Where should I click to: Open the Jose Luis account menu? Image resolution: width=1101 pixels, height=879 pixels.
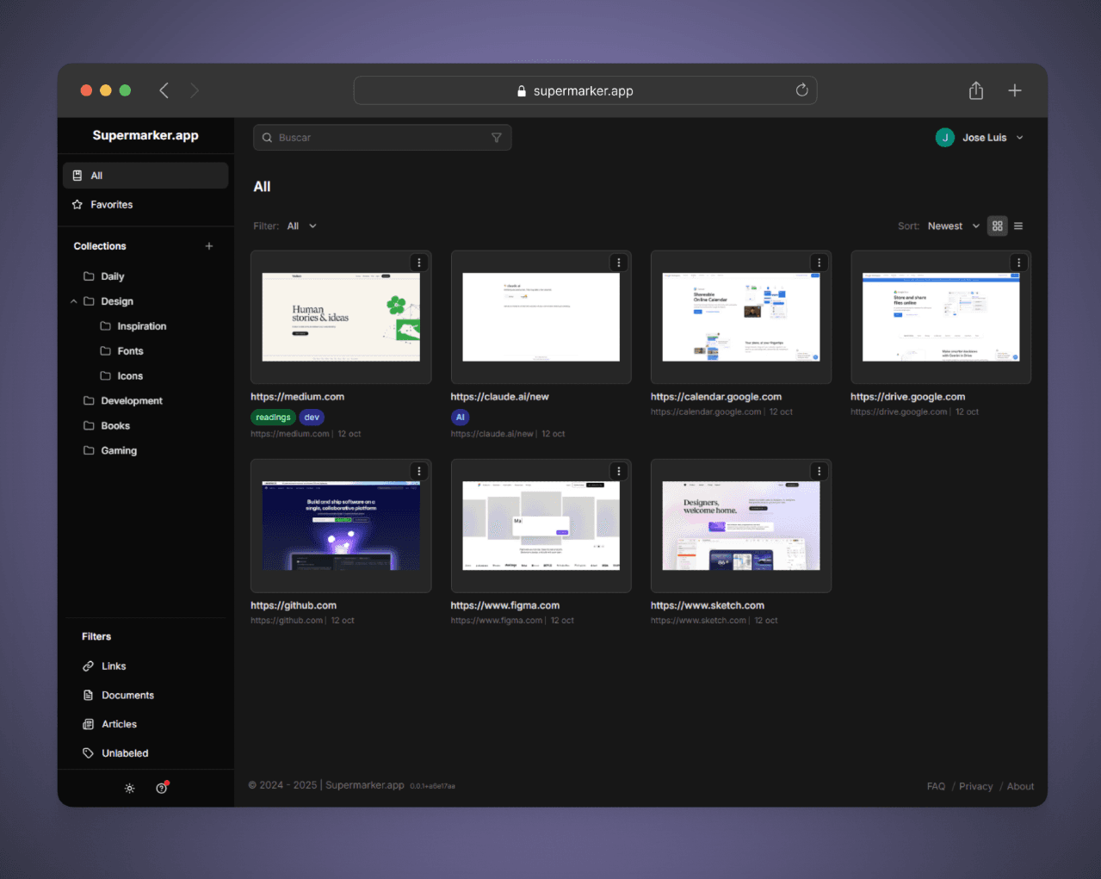(x=980, y=137)
